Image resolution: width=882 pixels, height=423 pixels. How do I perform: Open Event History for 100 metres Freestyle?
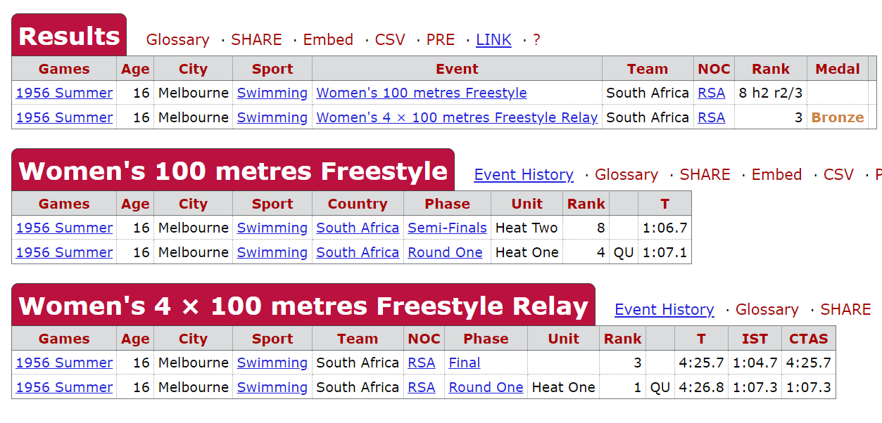(524, 175)
